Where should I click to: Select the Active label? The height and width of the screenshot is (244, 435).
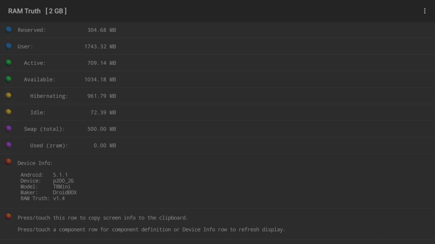(35, 63)
